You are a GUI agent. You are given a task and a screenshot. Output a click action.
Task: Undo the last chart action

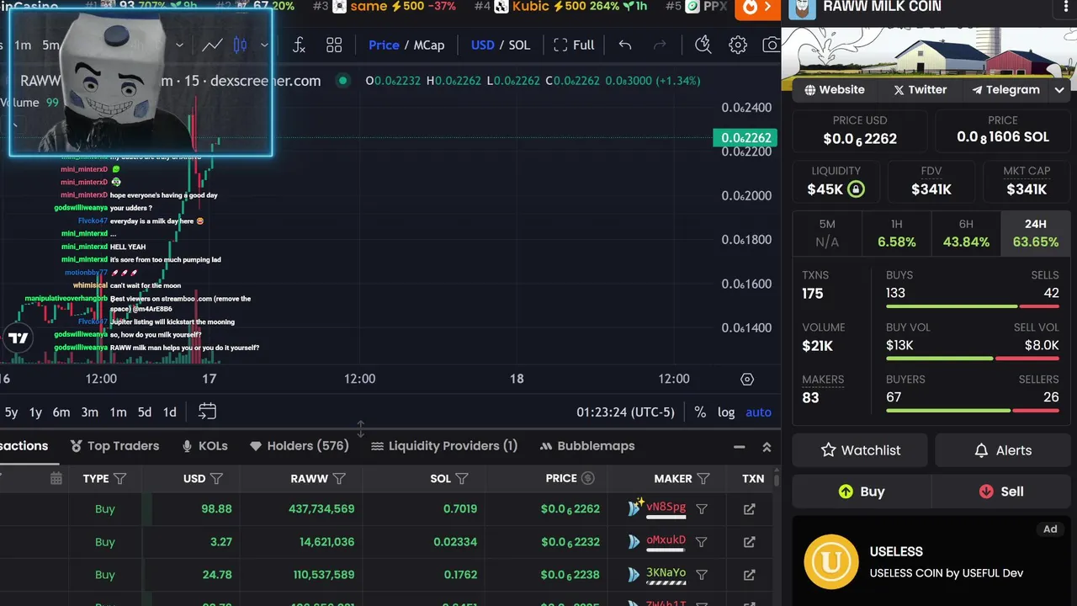(625, 45)
